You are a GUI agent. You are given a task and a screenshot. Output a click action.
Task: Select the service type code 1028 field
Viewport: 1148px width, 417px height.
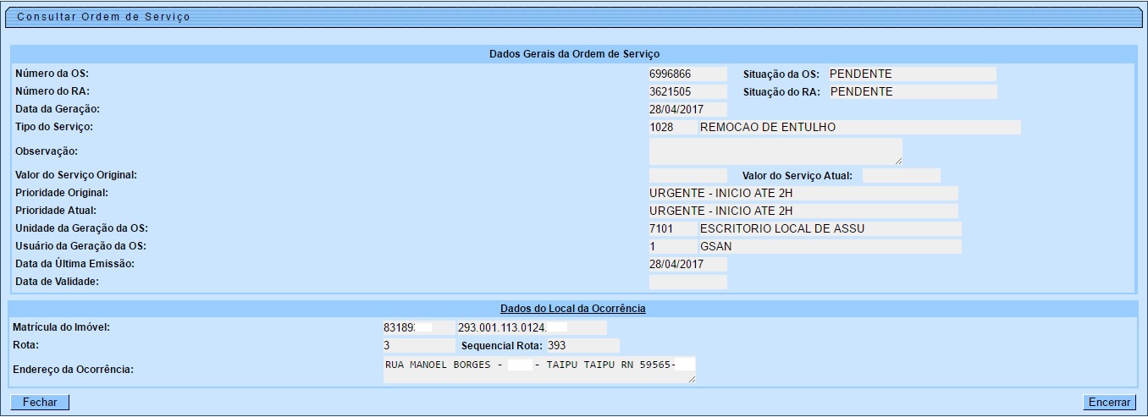click(x=672, y=127)
